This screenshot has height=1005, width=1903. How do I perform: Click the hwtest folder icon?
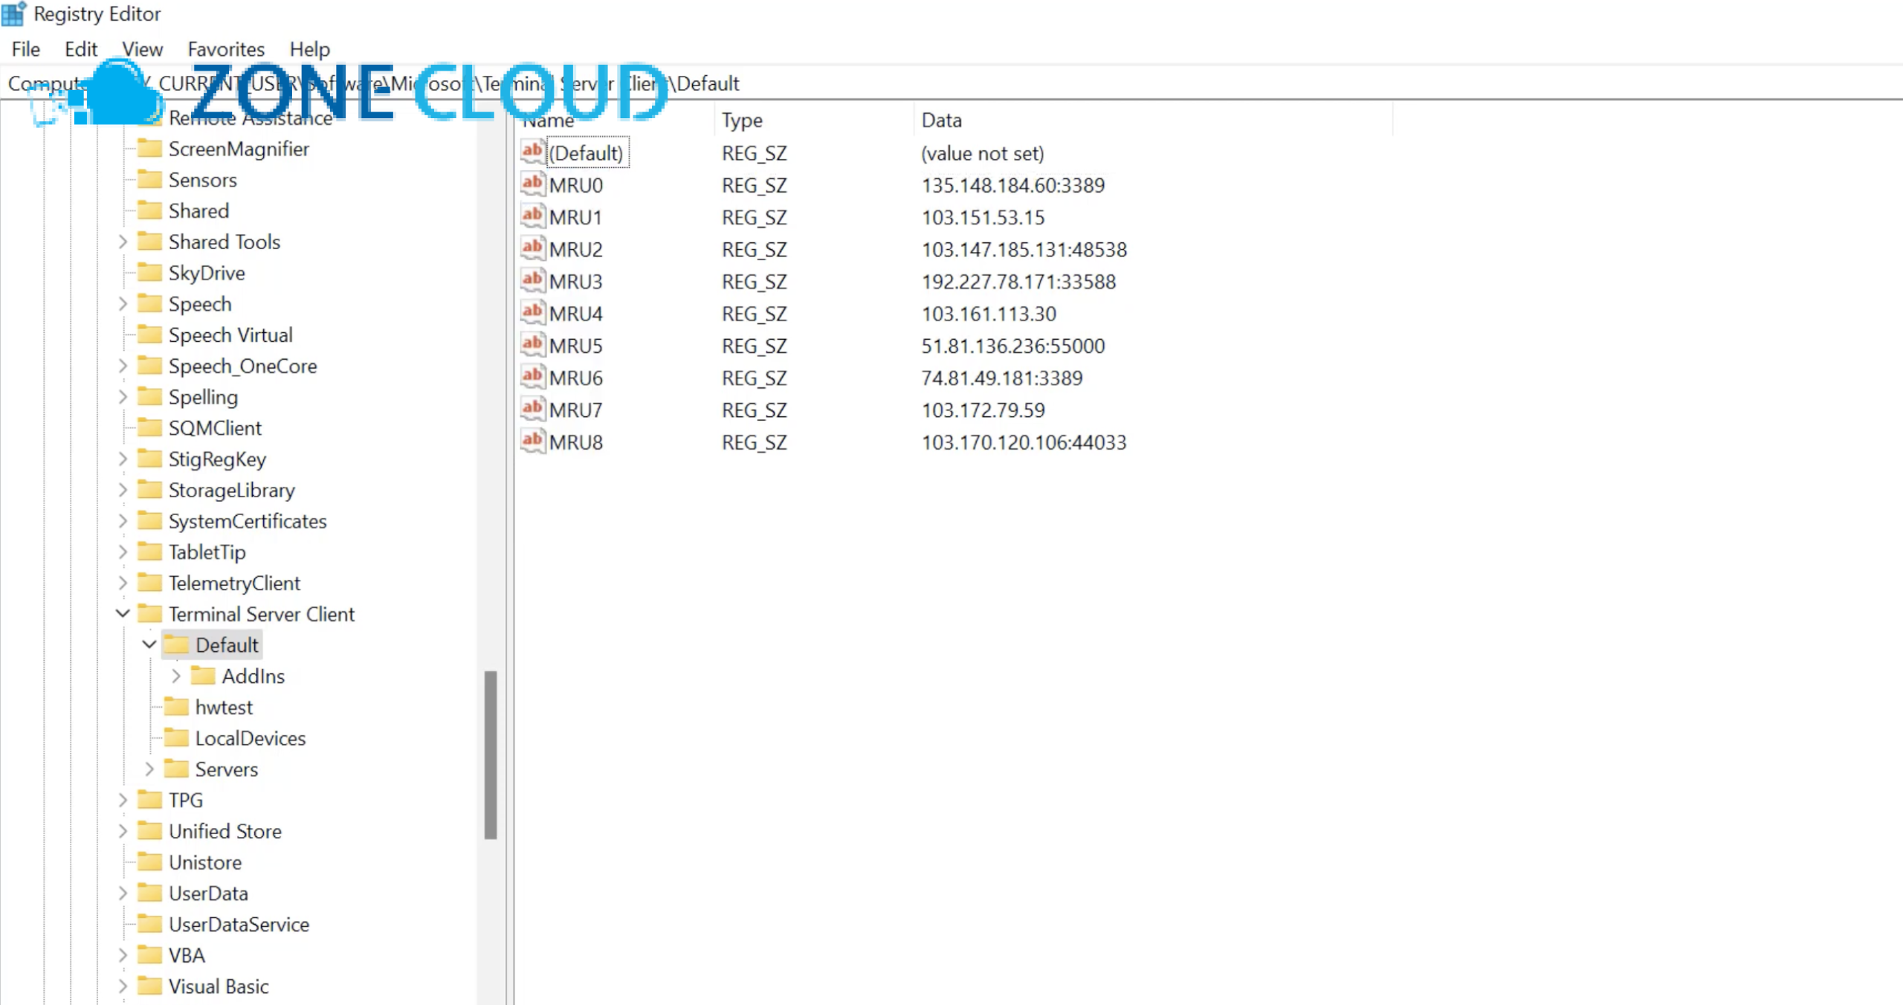pyautogui.click(x=177, y=707)
